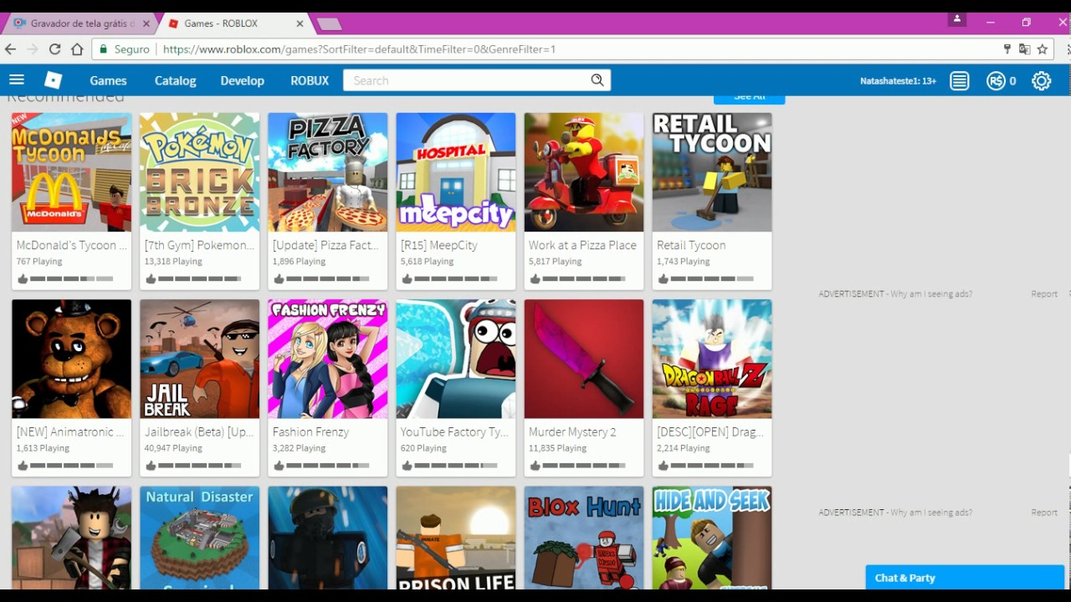Click the Work at a Pizza Place title
Screen dimensions: 1071x602
coord(582,246)
